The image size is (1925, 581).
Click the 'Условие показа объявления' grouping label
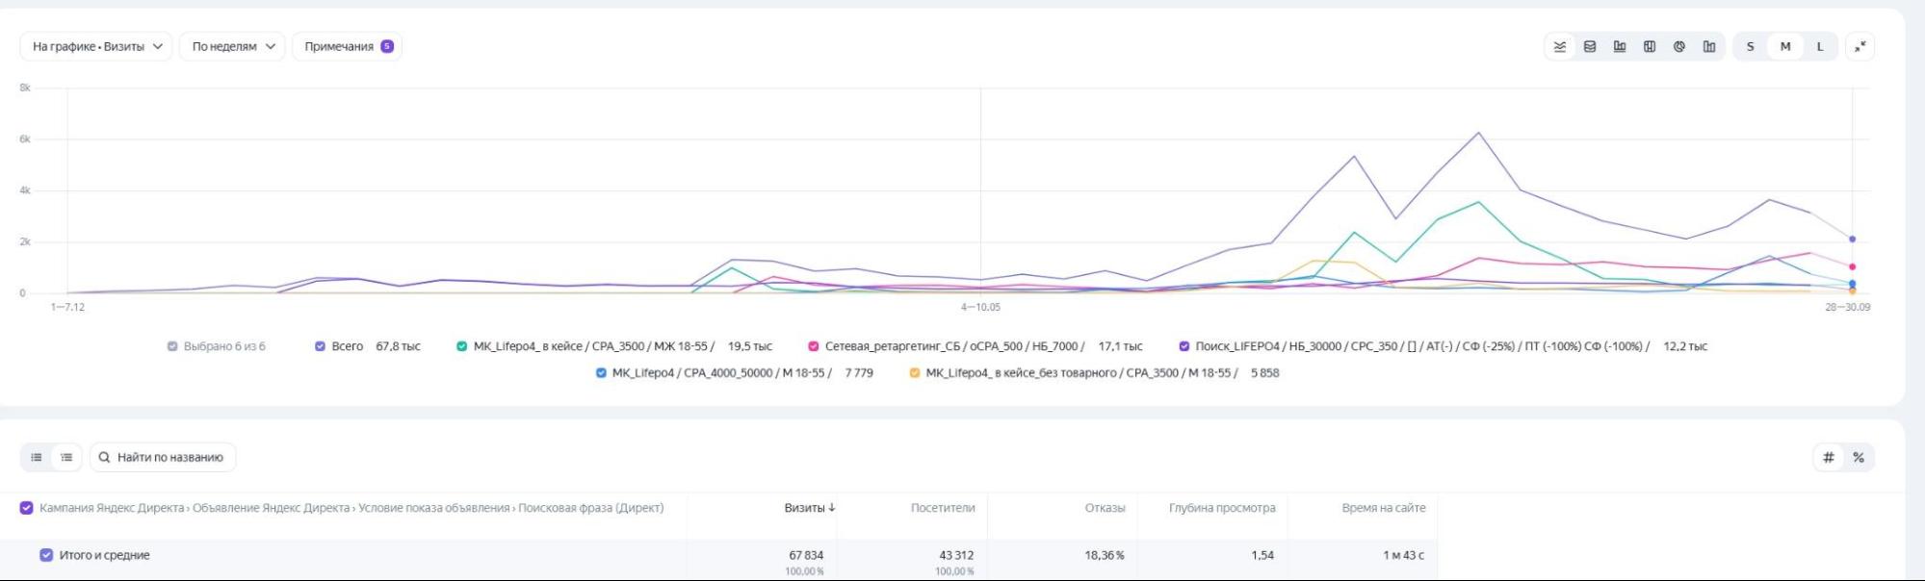tap(434, 508)
